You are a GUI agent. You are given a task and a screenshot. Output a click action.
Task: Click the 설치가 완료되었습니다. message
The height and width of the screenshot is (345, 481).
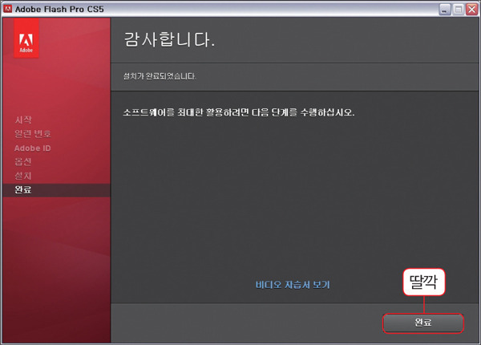(x=160, y=76)
